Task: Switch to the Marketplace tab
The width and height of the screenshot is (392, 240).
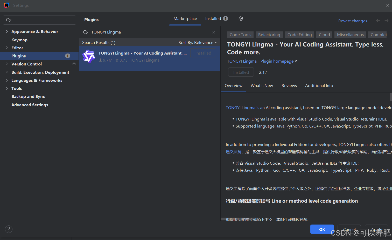Action: click(185, 19)
